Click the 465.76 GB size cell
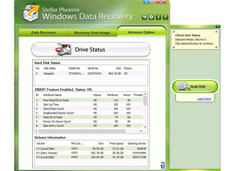The image size is (240, 171). [115, 74]
